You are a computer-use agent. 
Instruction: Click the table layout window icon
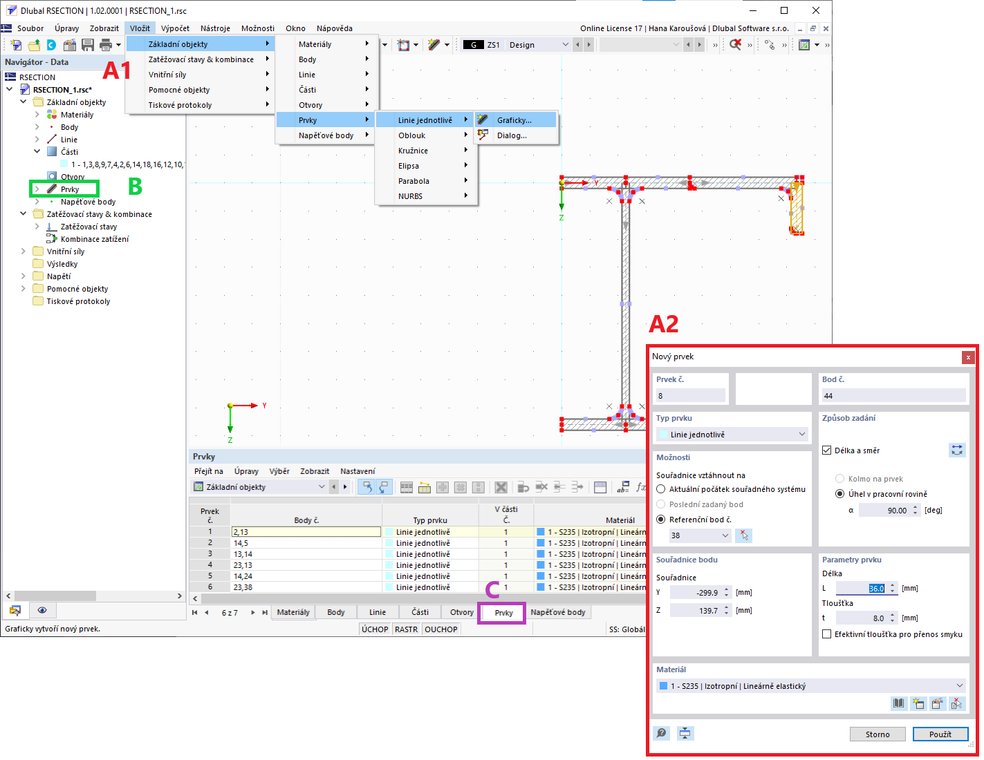[600, 487]
